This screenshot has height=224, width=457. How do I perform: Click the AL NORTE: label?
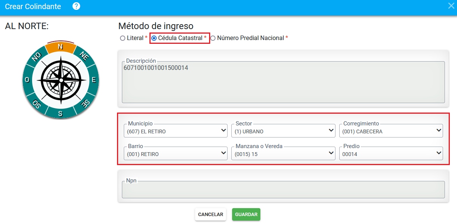[x=27, y=26]
